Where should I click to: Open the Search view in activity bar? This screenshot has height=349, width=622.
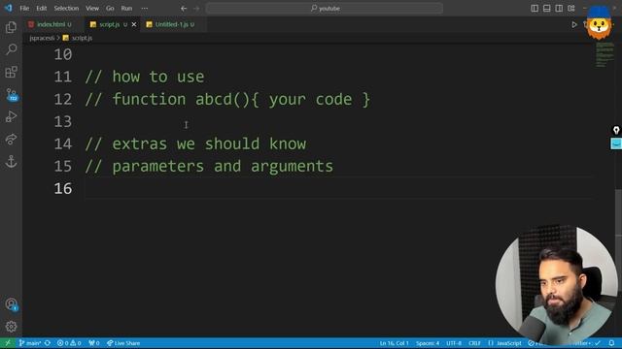coord(11,49)
